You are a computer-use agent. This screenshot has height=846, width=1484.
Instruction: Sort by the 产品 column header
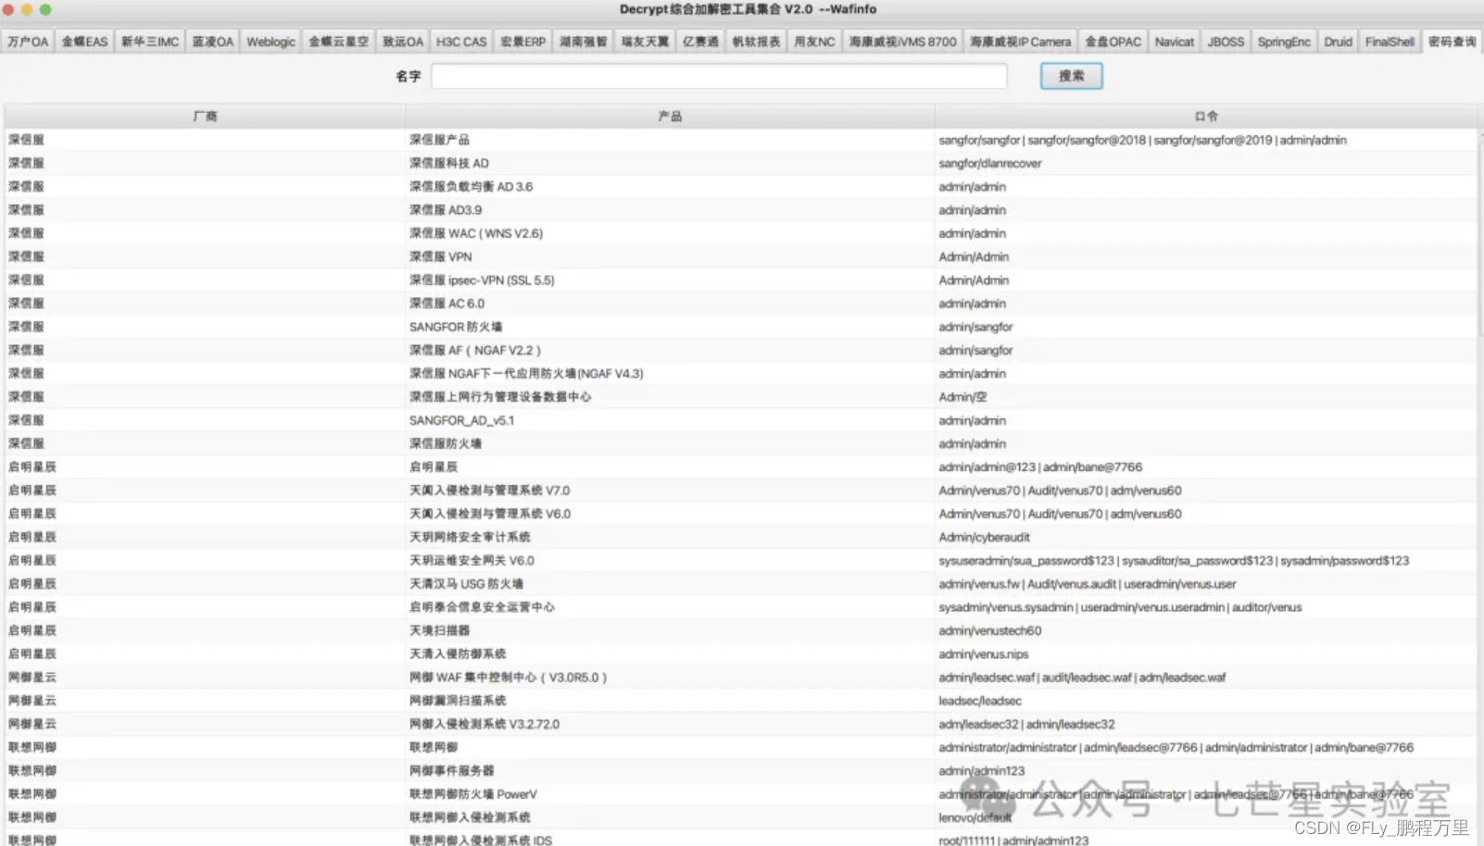(670, 117)
